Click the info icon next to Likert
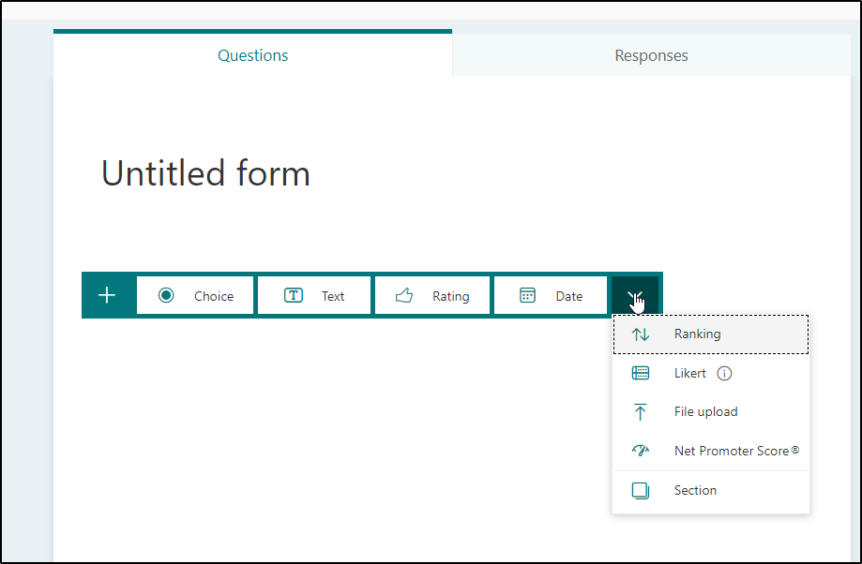 [x=724, y=373]
